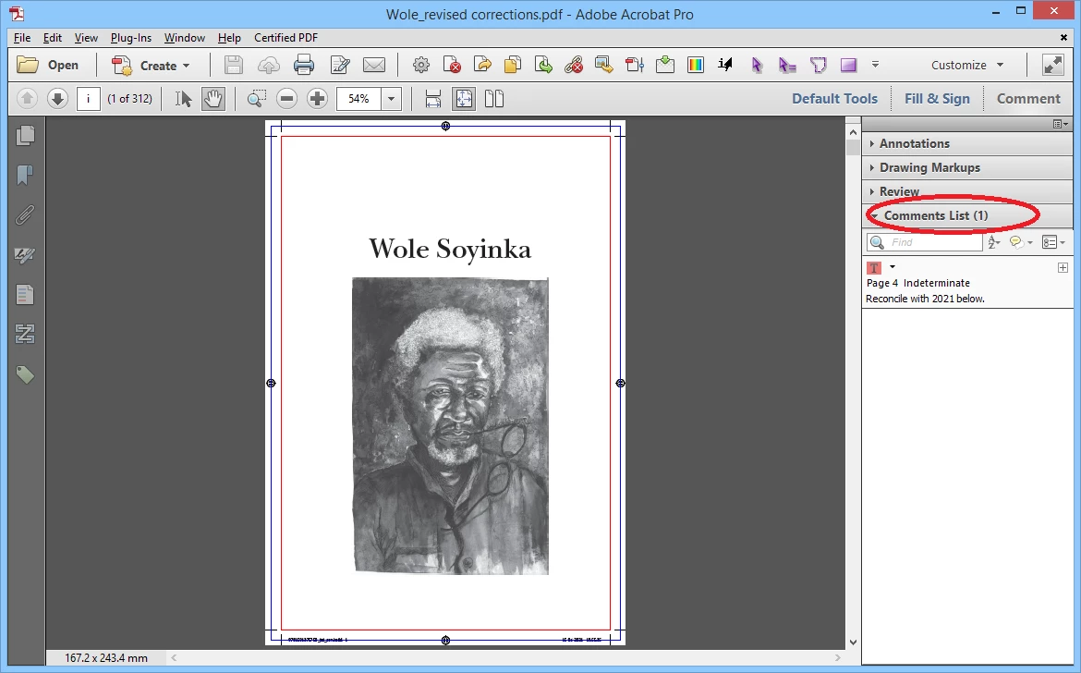Viewport: 1081px width, 673px height.
Task: Collapse the Comments List section
Action: point(967,215)
